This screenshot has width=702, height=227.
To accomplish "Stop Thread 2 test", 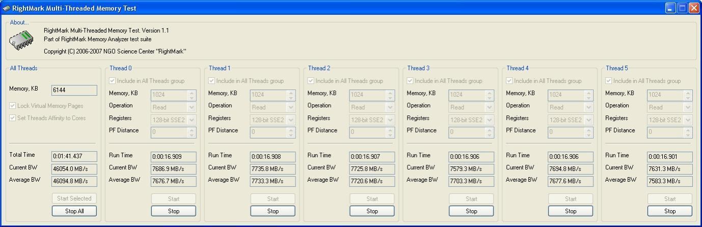I will pyautogui.click(x=372, y=211).
